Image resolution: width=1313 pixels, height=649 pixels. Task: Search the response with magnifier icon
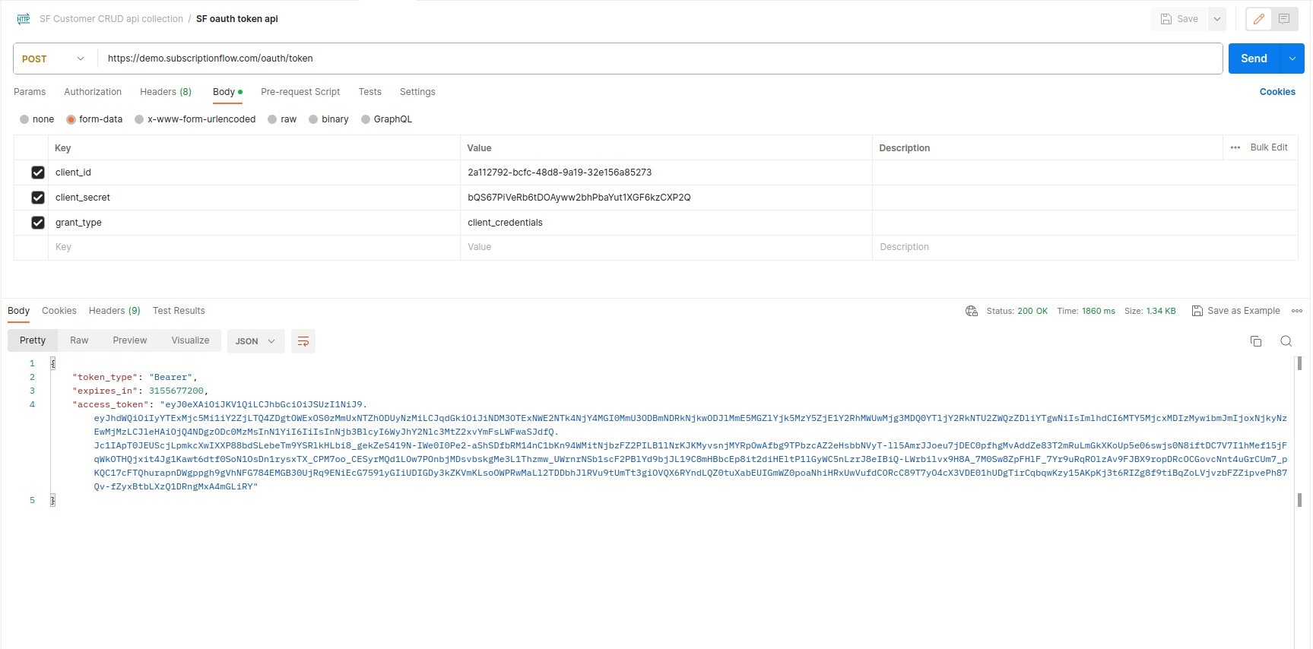[1286, 341]
